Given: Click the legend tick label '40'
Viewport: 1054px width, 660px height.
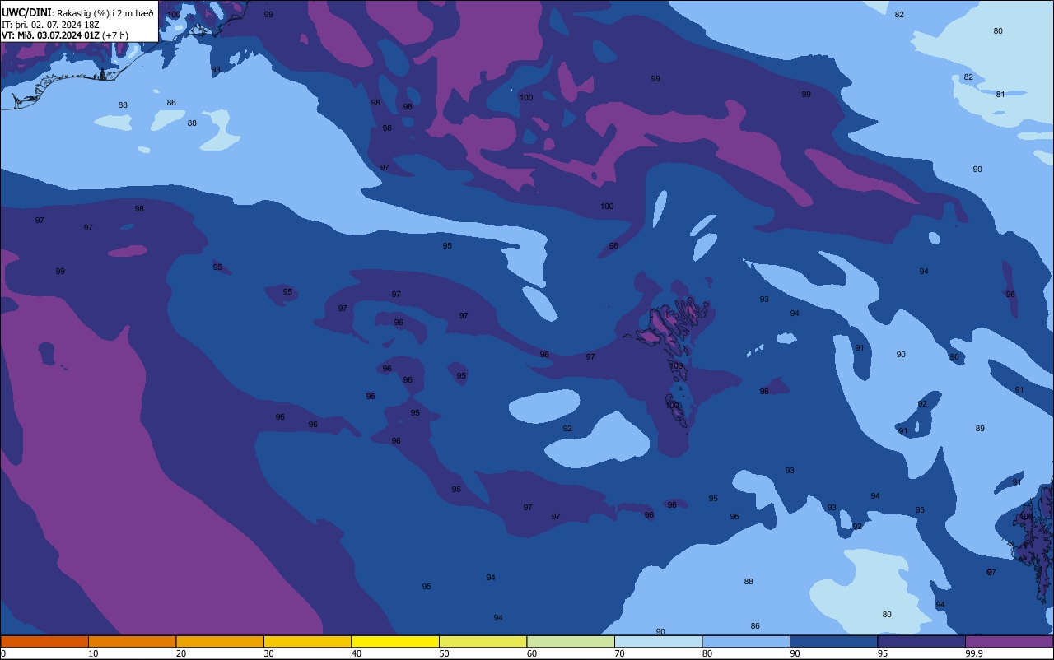Looking at the screenshot, I should coord(357,653).
